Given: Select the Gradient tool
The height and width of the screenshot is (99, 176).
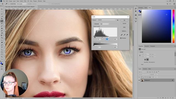Looking at the screenshot, I should 2,35.
